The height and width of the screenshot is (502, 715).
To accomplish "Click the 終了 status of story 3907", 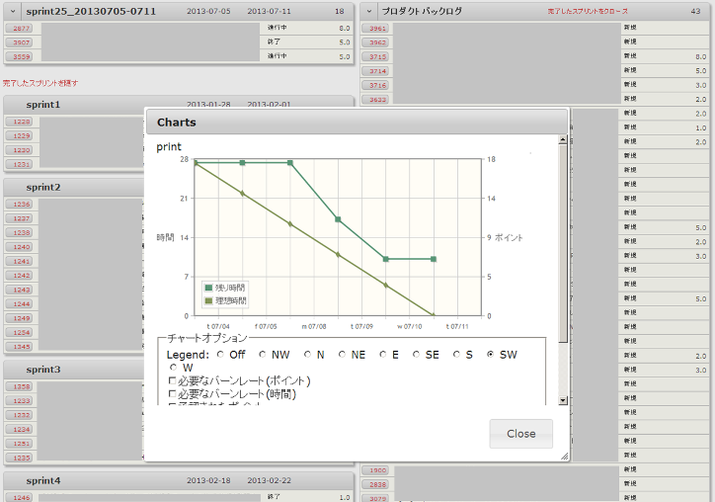I will (x=274, y=42).
